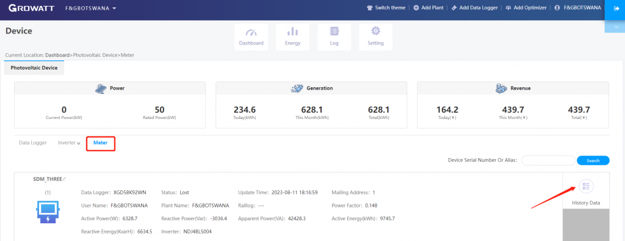Click Data Logger serial XGD5BK92WN
The height and width of the screenshot is (241, 625).
coord(130,193)
